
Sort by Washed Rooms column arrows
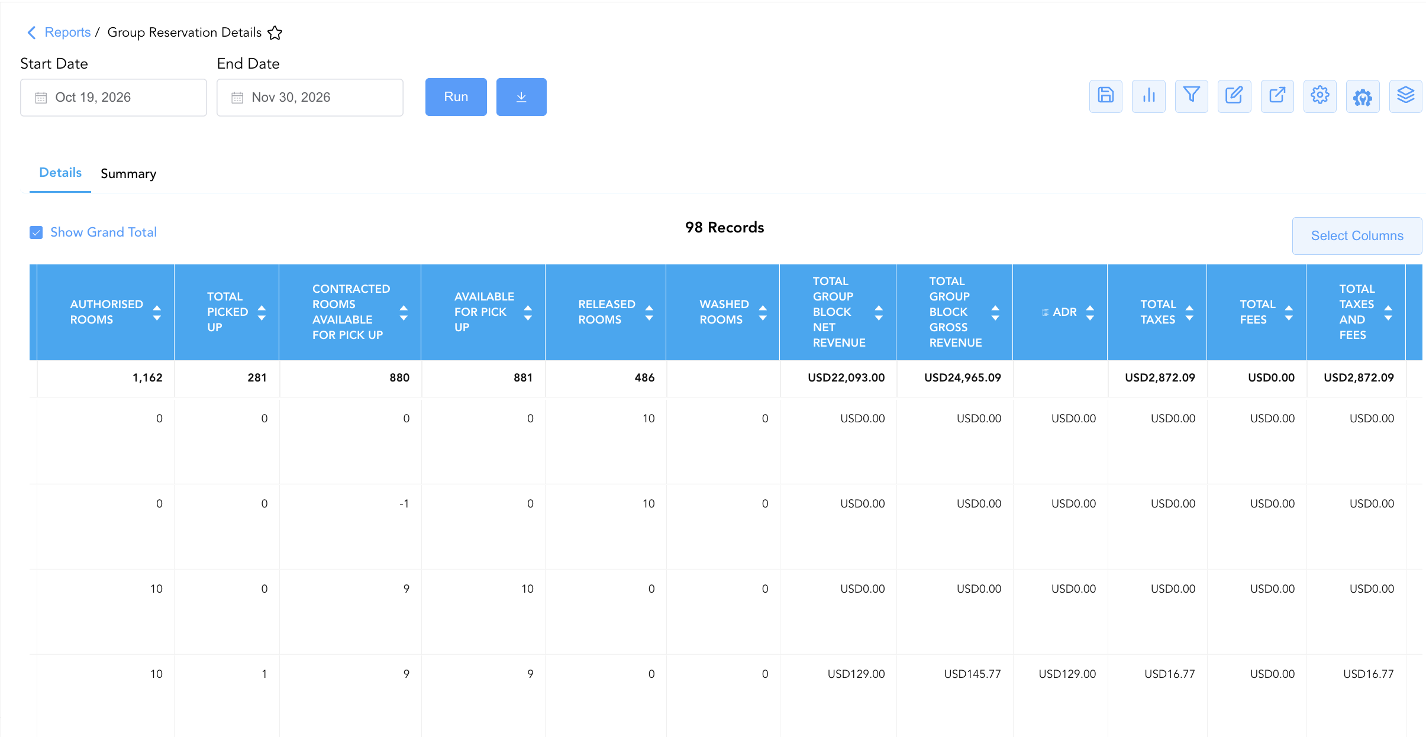(x=763, y=312)
